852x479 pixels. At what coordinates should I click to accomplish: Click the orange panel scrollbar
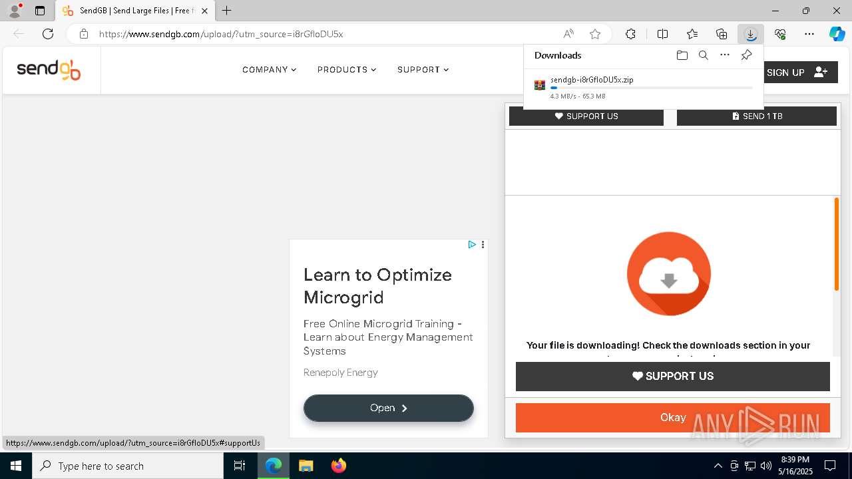tap(837, 244)
